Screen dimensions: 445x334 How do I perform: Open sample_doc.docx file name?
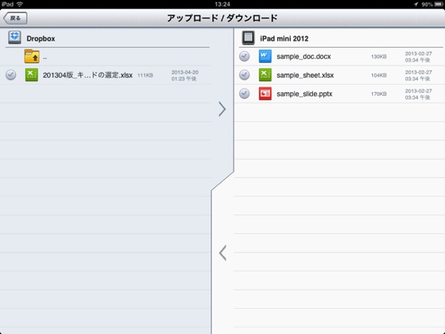[x=303, y=56]
